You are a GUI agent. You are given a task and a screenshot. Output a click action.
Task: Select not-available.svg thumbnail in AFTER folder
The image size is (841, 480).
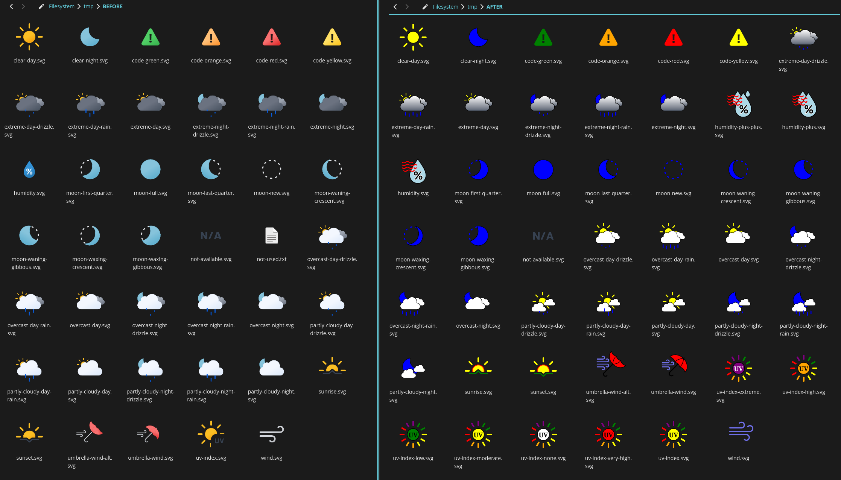[543, 236]
